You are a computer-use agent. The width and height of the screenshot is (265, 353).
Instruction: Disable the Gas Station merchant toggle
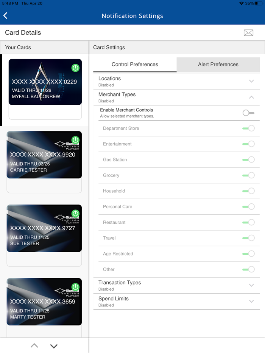tap(249, 159)
